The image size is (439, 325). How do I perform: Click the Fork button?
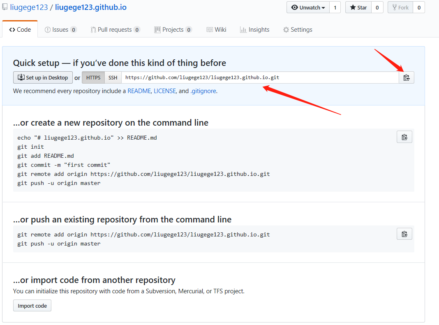coord(400,7)
